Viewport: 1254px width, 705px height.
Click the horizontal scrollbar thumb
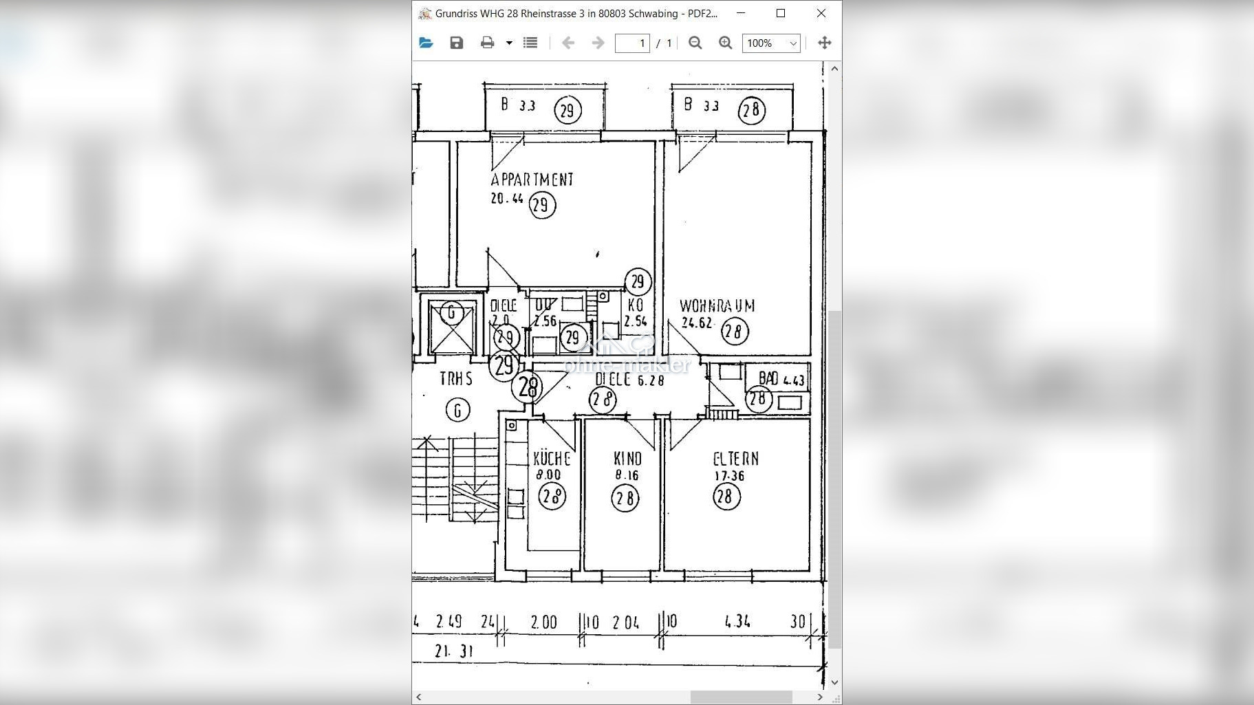(x=741, y=697)
